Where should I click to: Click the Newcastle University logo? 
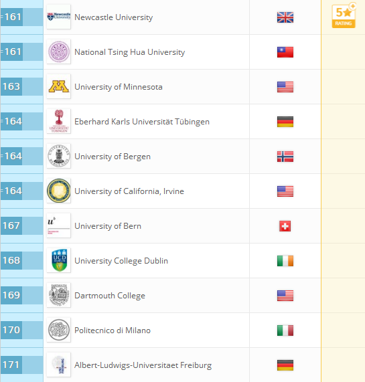click(58, 17)
